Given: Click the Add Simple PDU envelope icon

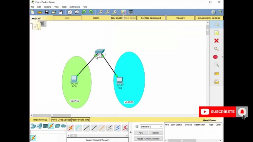Looking at the screenshot, I should click(x=216, y=74).
